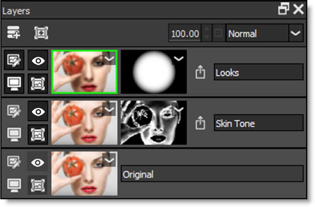Toggle visibility of the Skin Tone layer
Screen dimensions: 315x207
[37, 111]
